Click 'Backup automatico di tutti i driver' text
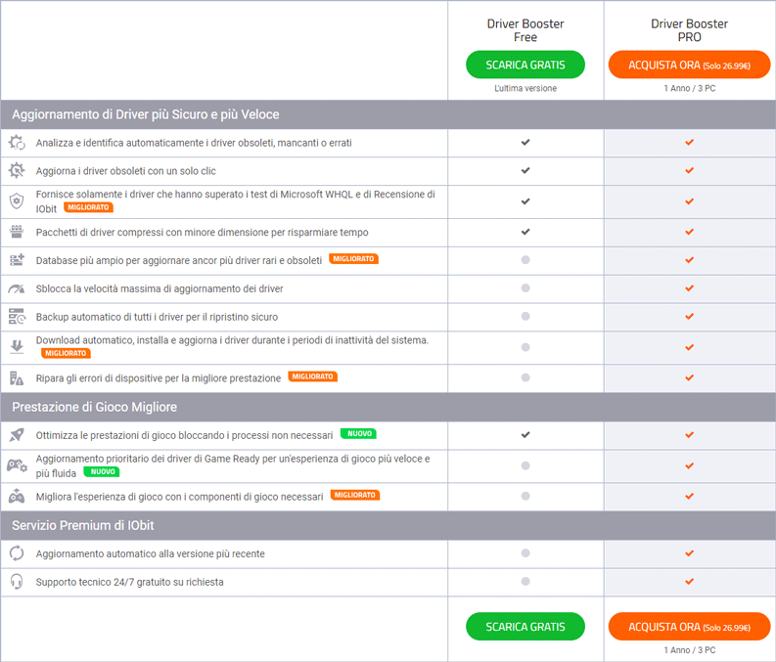 click(x=157, y=317)
